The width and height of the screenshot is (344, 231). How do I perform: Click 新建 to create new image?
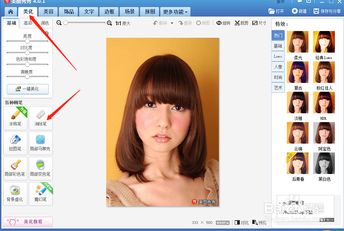299,11
